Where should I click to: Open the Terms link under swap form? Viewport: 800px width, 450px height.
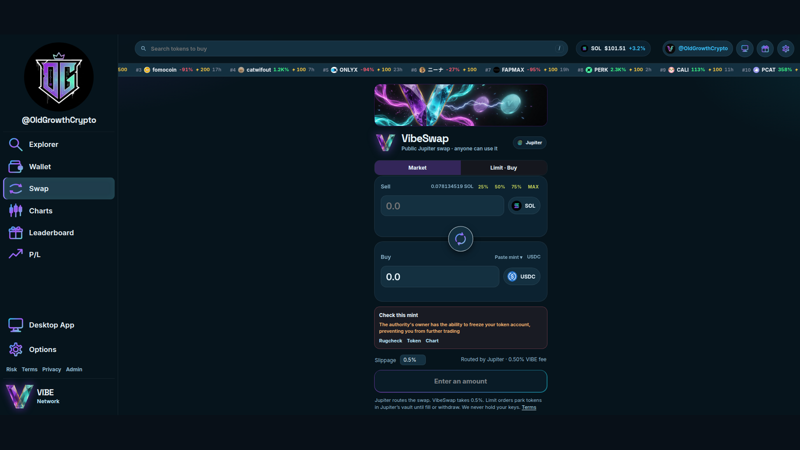529,407
